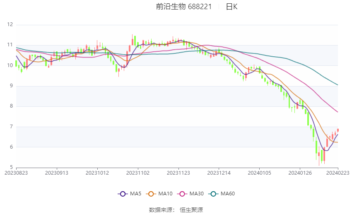This screenshot has height=214, width=352.
Task: Click the 日K label
Action: click(231, 7)
